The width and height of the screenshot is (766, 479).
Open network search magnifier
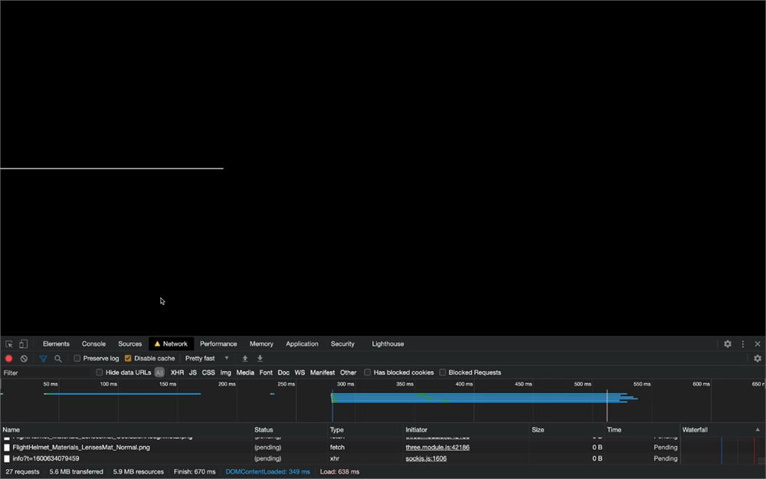[x=58, y=358]
